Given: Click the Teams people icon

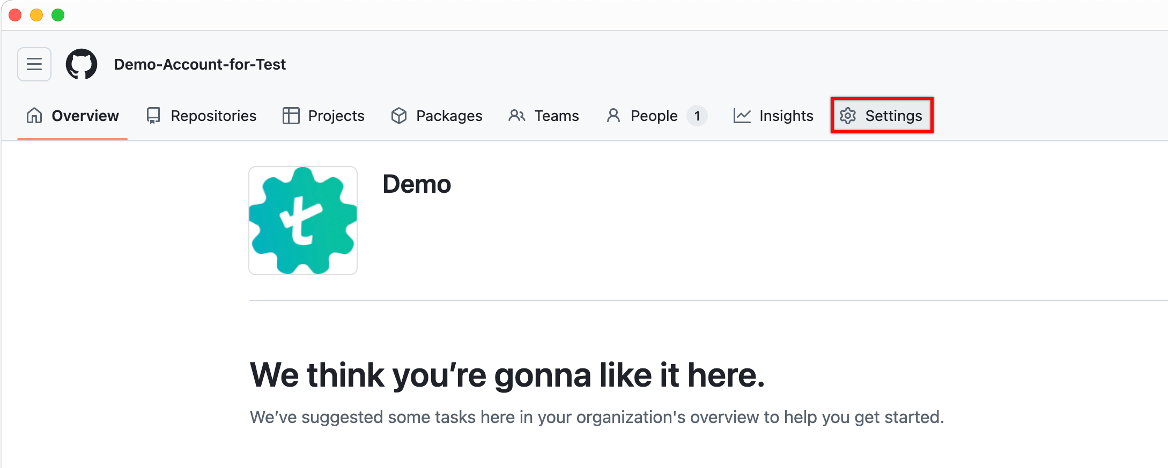Looking at the screenshot, I should pos(516,116).
